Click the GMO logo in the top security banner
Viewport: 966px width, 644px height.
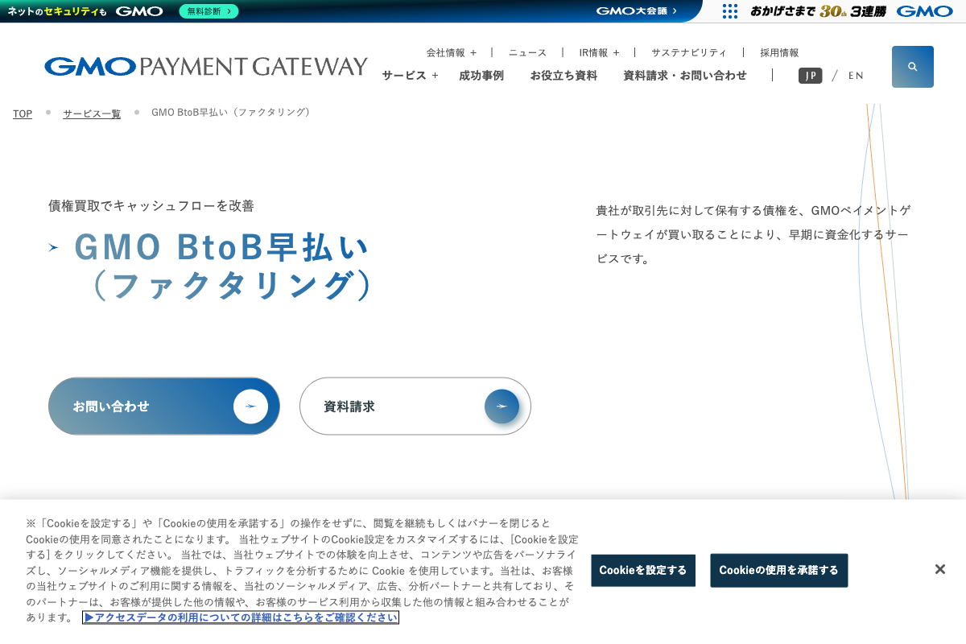coord(139,11)
